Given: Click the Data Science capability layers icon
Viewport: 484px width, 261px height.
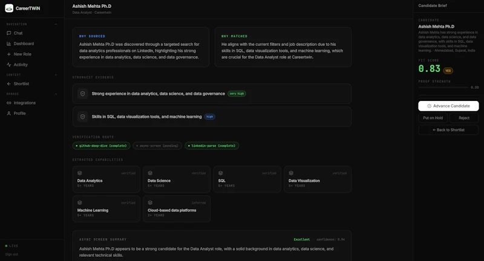Looking at the screenshot, I should coord(150,173).
